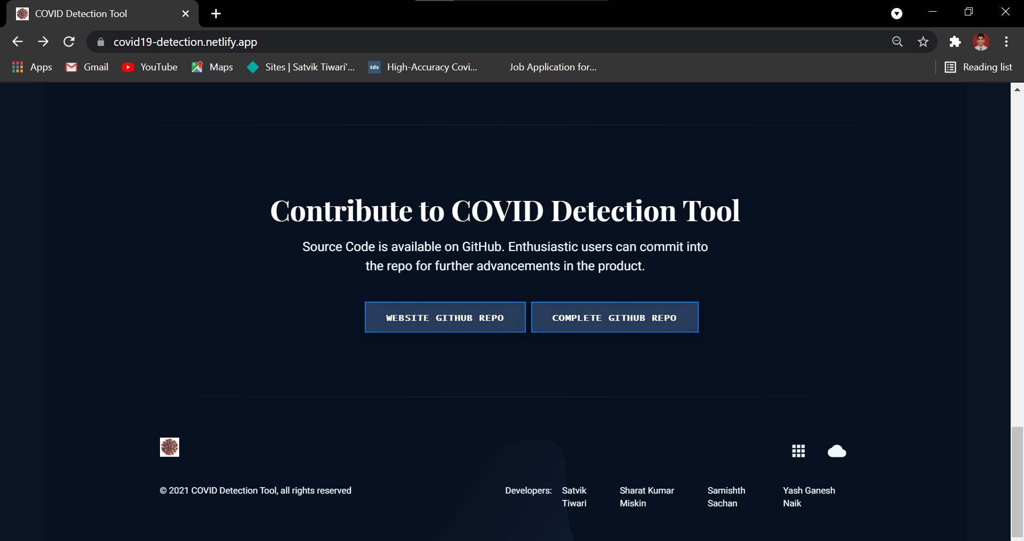Bookmark this page with the star icon
This screenshot has width=1024, height=541.
(923, 42)
